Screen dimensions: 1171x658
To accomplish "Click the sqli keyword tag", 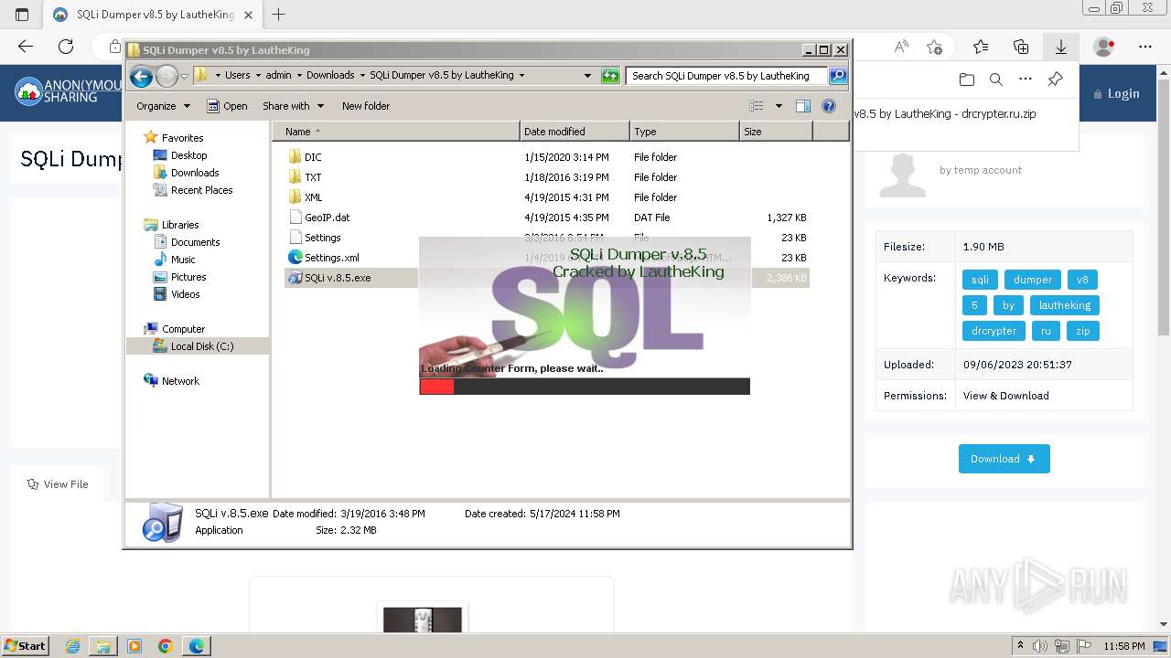I will coord(980,280).
